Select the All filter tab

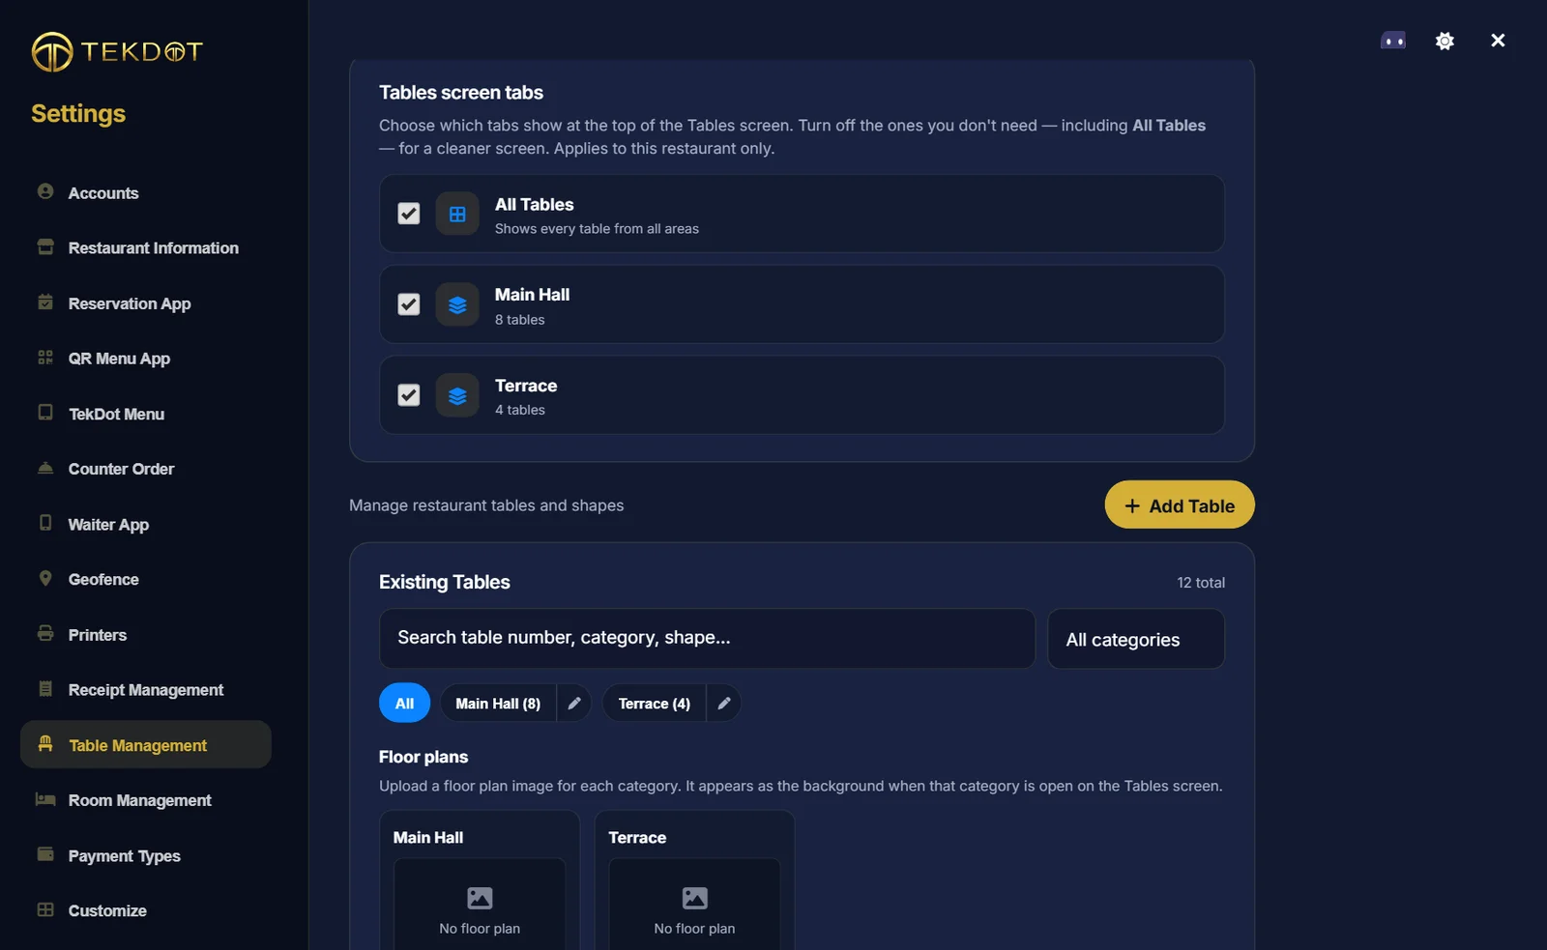click(404, 704)
